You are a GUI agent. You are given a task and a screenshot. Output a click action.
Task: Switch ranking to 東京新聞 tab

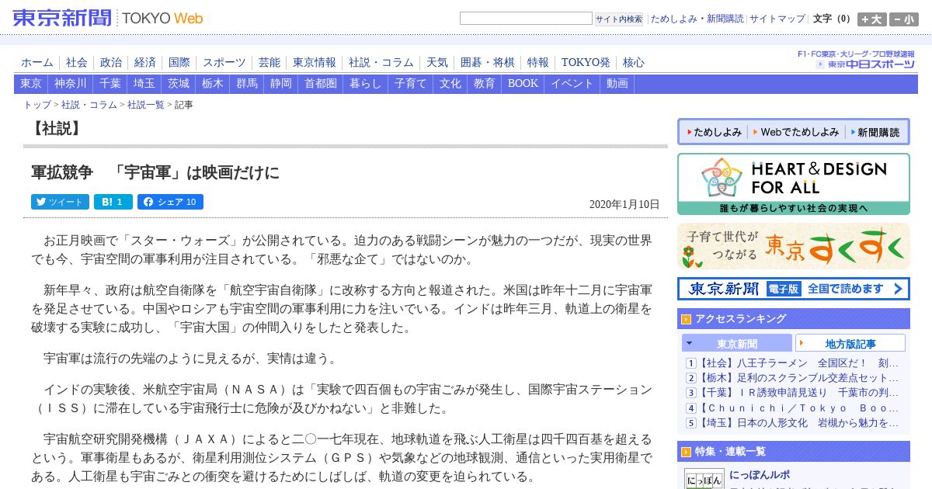coord(737,343)
